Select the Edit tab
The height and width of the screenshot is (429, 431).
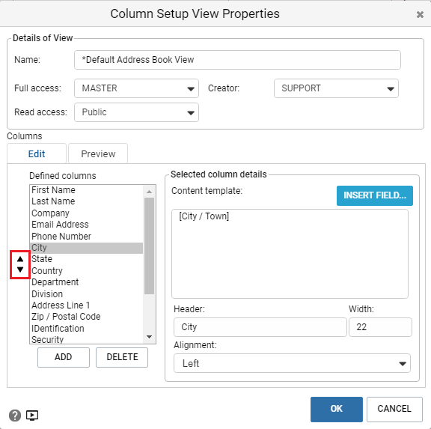coord(37,153)
